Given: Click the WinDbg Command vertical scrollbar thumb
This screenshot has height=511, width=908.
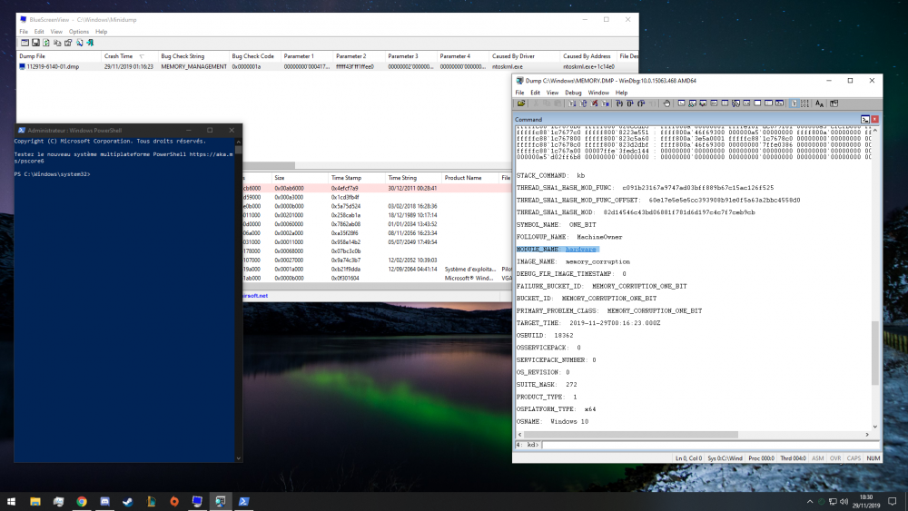Looking at the screenshot, I should coord(874,353).
